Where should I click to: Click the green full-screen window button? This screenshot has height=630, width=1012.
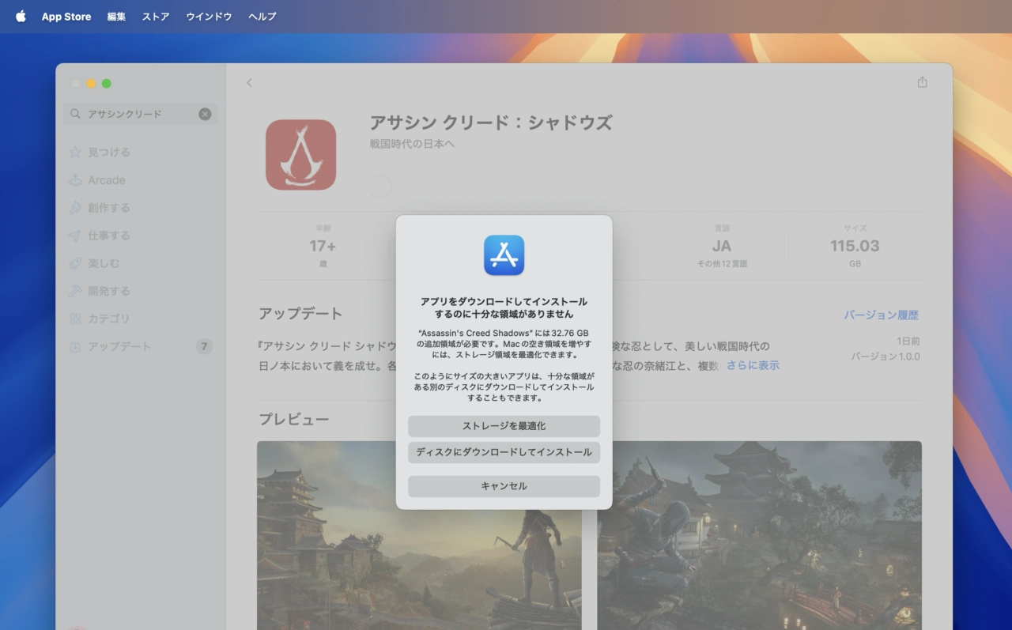(106, 84)
